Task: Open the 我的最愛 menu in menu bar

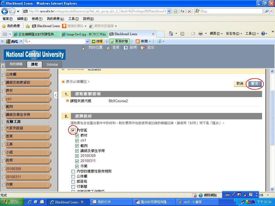Action: click(55, 19)
